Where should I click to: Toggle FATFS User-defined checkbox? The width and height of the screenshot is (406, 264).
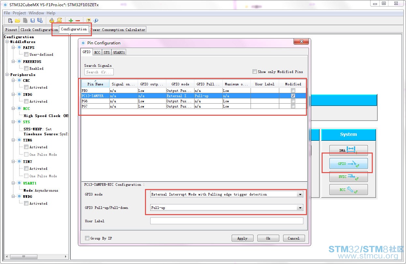[26, 54]
